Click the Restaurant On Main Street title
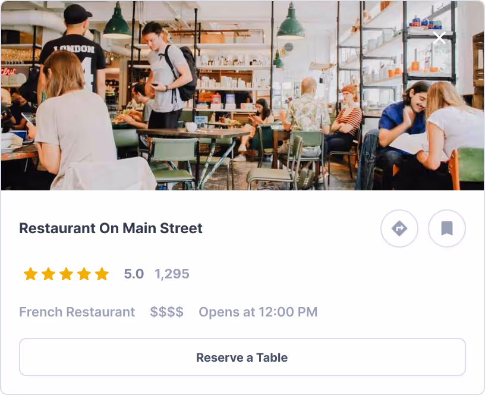The image size is (485, 395). tap(111, 228)
